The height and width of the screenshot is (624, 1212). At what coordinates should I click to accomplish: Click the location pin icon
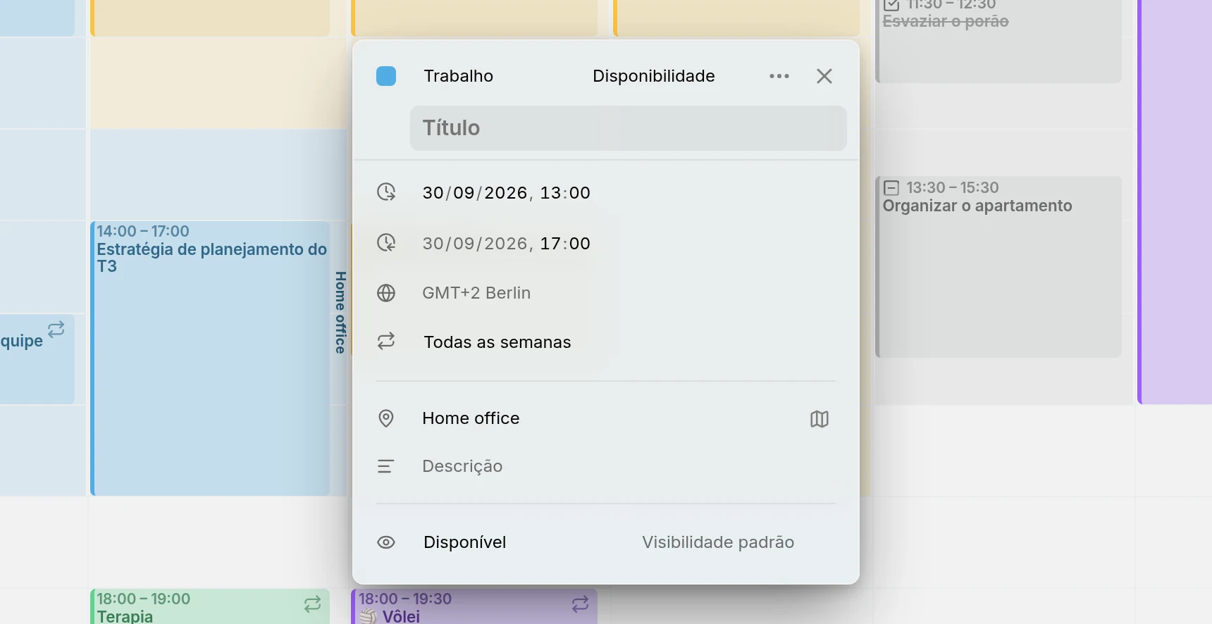coord(386,418)
